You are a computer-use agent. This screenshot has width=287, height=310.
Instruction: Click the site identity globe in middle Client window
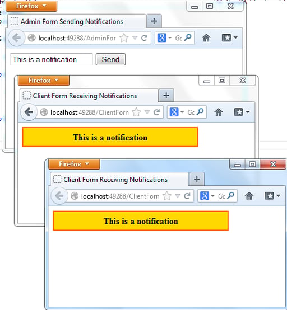(44, 112)
